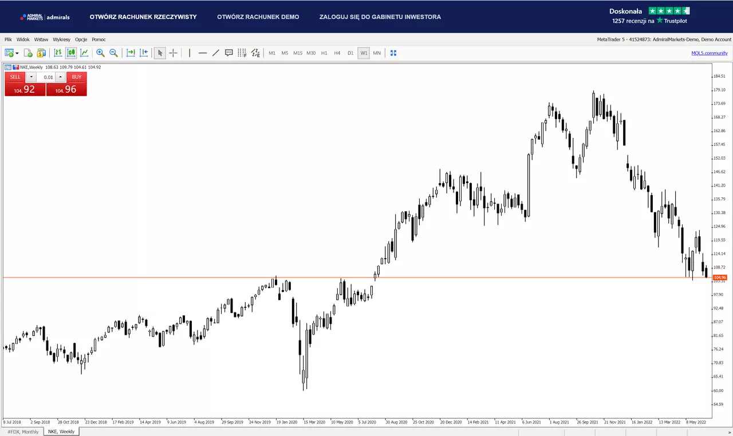Click the new chart icon

tap(9, 53)
